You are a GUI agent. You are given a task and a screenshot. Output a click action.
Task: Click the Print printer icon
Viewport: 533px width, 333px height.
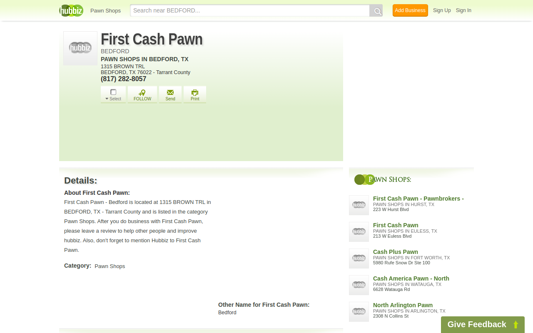tap(195, 92)
